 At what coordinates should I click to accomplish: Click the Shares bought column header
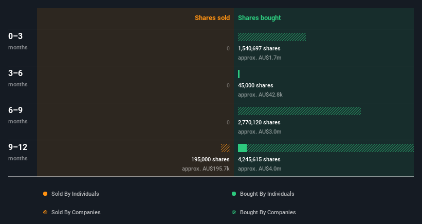[260, 18]
